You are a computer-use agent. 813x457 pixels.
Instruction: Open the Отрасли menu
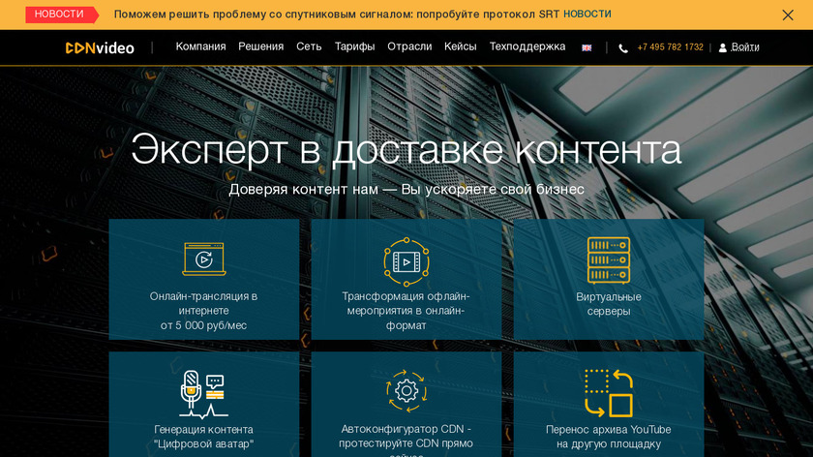pyautogui.click(x=409, y=46)
